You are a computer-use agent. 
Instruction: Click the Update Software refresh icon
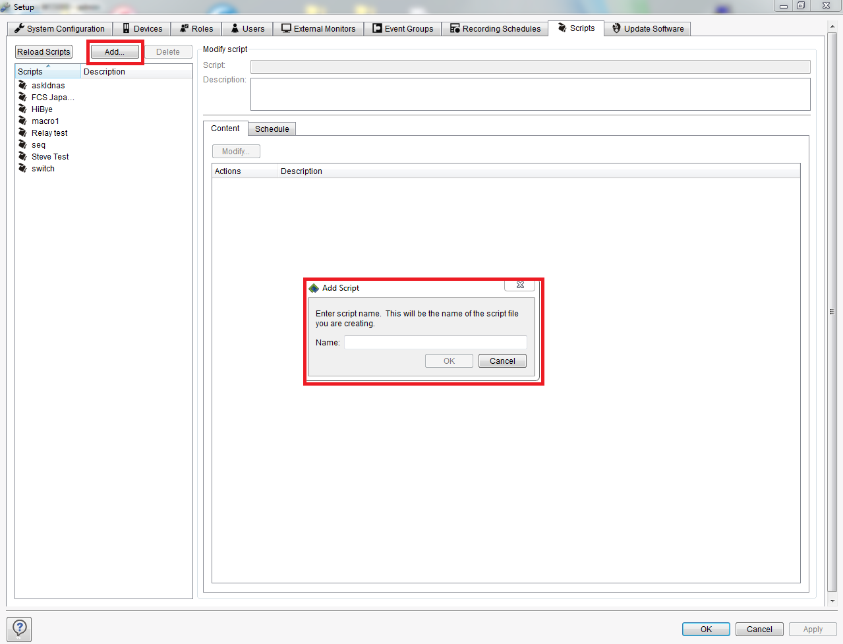pyautogui.click(x=616, y=28)
